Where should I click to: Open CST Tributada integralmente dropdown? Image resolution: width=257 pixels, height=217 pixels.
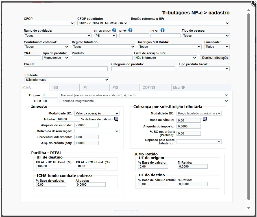point(144,101)
